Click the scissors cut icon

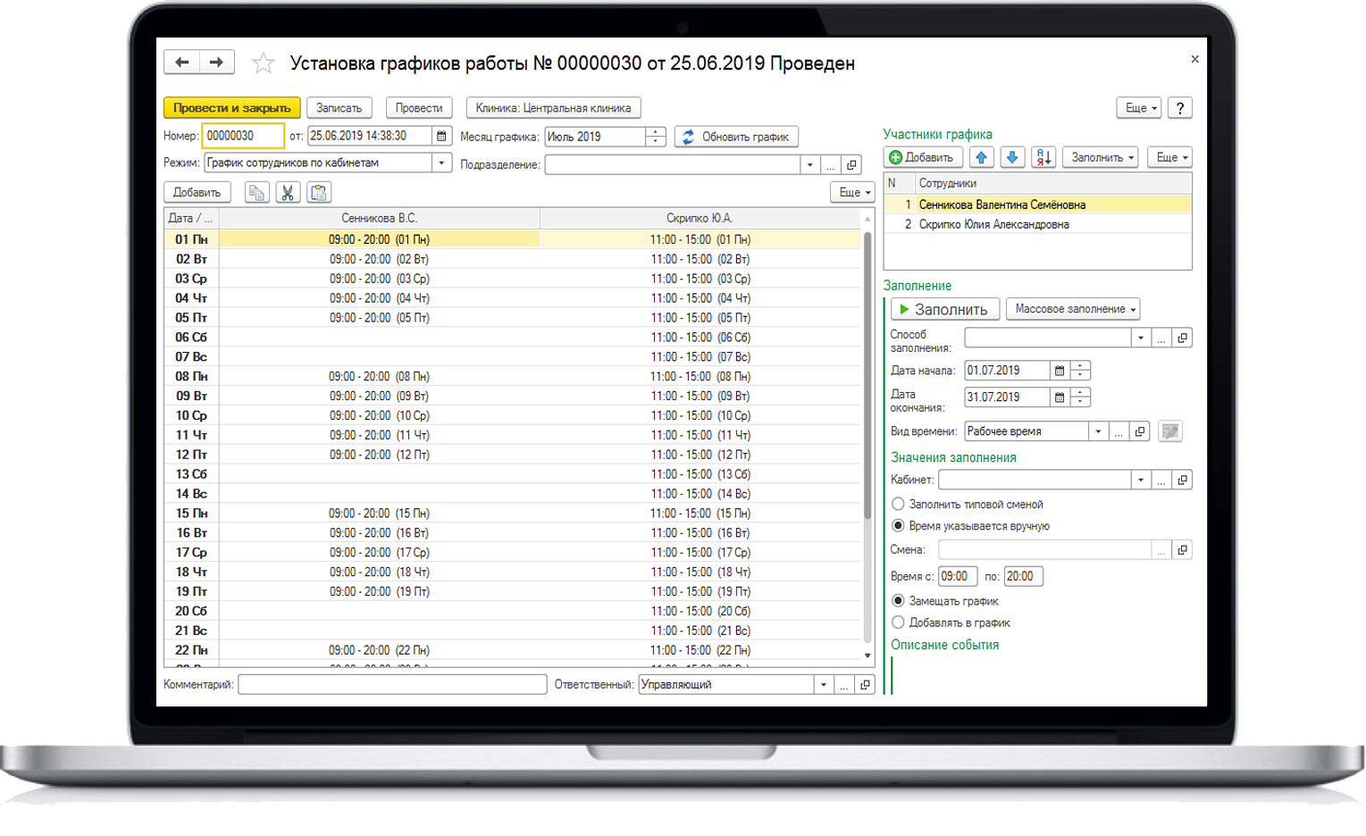288,193
